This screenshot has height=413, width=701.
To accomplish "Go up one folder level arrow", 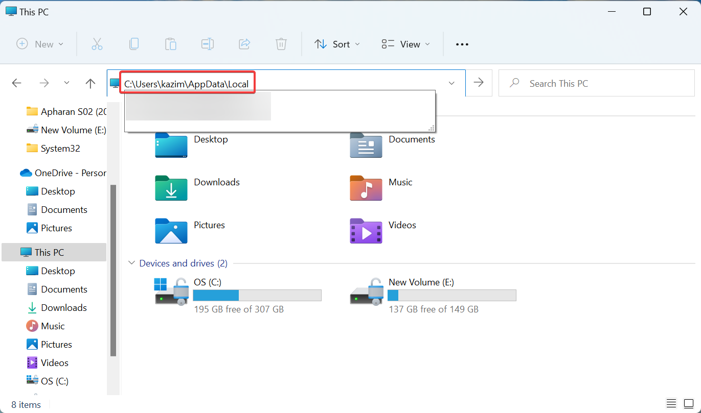I will click(91, 83).
